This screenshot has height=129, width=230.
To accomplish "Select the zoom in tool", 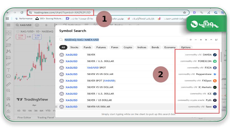I will [8, 90].
